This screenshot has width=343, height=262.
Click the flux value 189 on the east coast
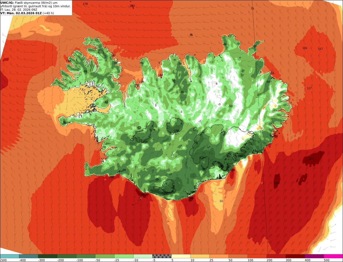pos(275,136)
